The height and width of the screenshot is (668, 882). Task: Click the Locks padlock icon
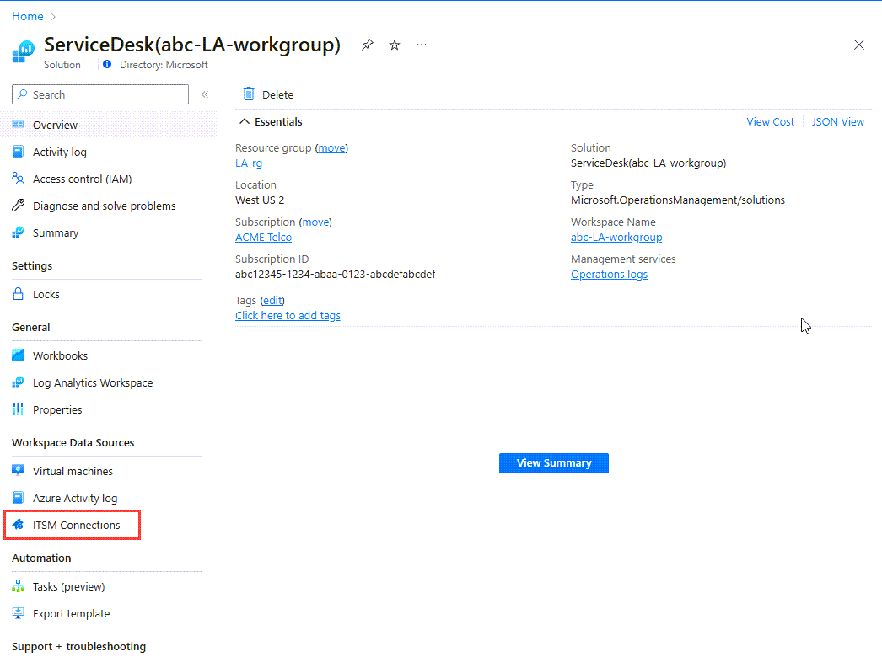pos(18,294)
